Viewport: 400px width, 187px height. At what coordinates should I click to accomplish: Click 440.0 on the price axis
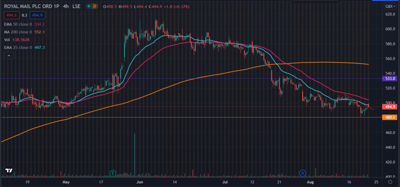coord(390,147)
